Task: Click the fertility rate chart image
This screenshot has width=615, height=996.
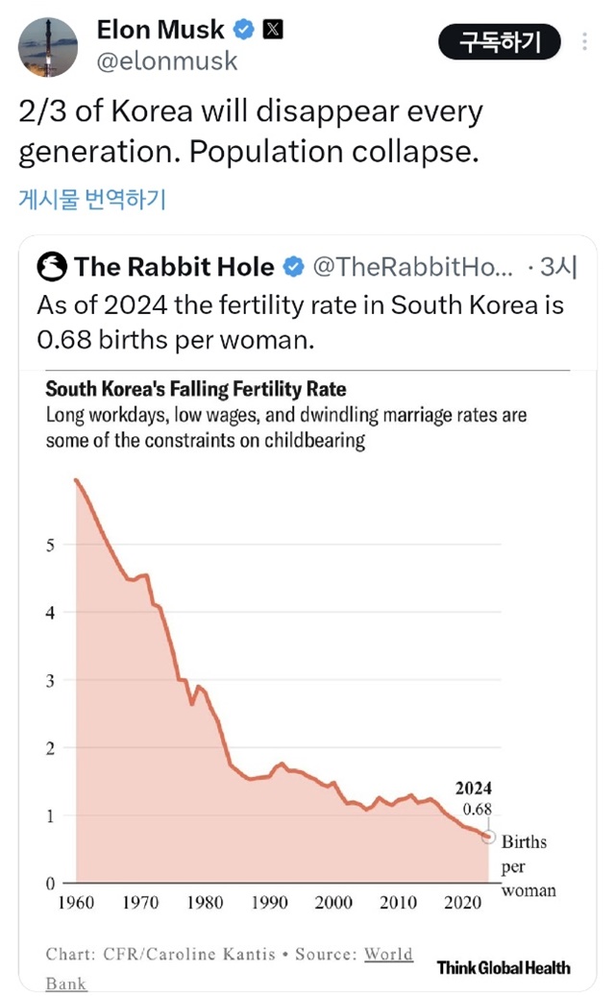Action: [307, 672]
